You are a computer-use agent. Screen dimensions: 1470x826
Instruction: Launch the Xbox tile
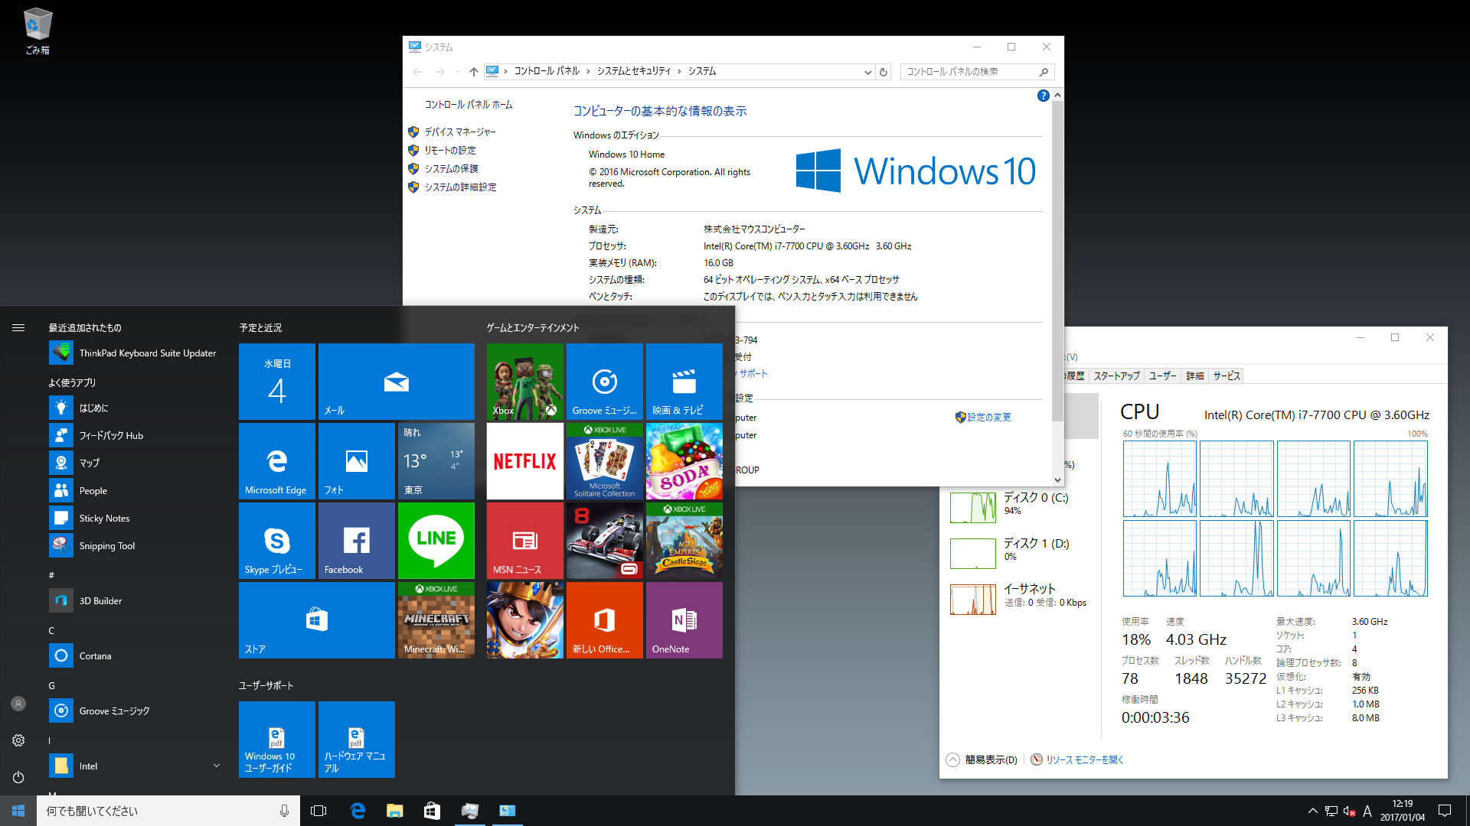[525, 382]
